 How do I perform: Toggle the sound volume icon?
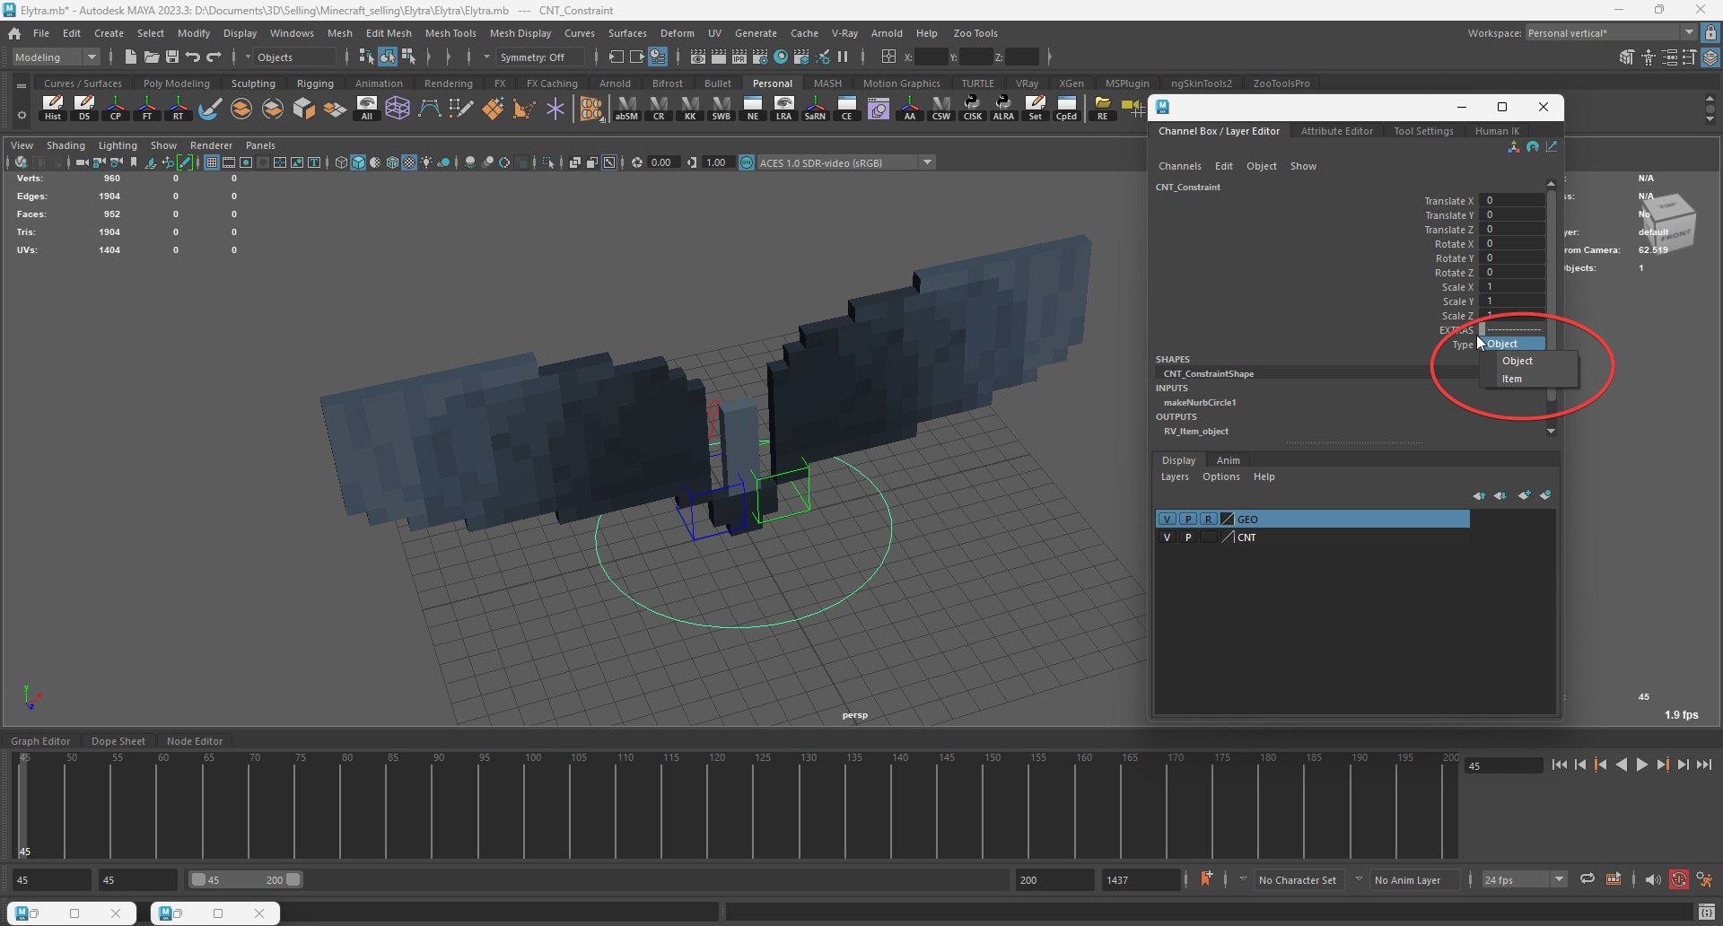point(1653,879)
